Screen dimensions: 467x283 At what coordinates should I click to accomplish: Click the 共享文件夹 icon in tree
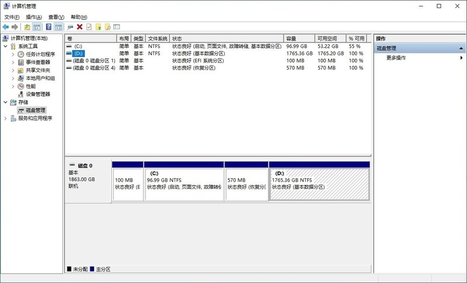tap(20, 70)
